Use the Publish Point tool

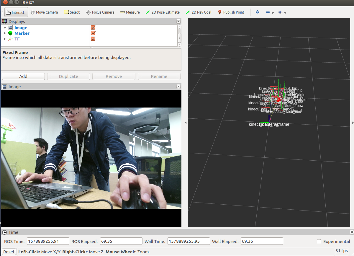(231, 12)
